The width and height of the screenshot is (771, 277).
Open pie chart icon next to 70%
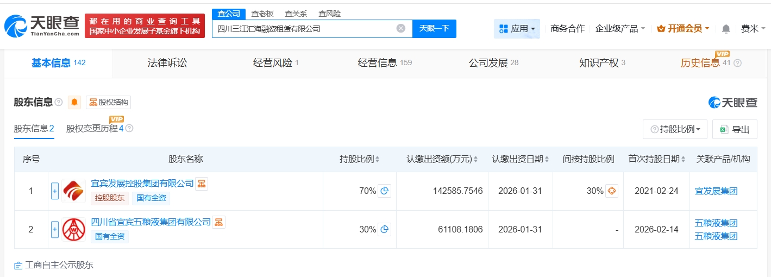point(384,191)
